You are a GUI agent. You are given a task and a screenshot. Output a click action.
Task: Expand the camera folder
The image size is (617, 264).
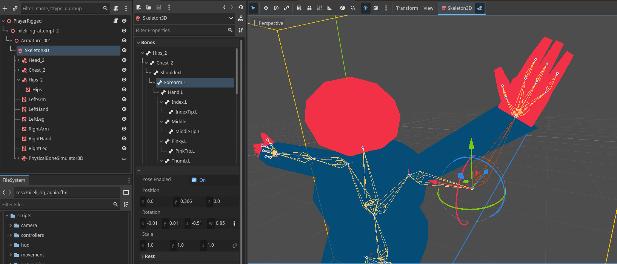(x=11, y=225)
